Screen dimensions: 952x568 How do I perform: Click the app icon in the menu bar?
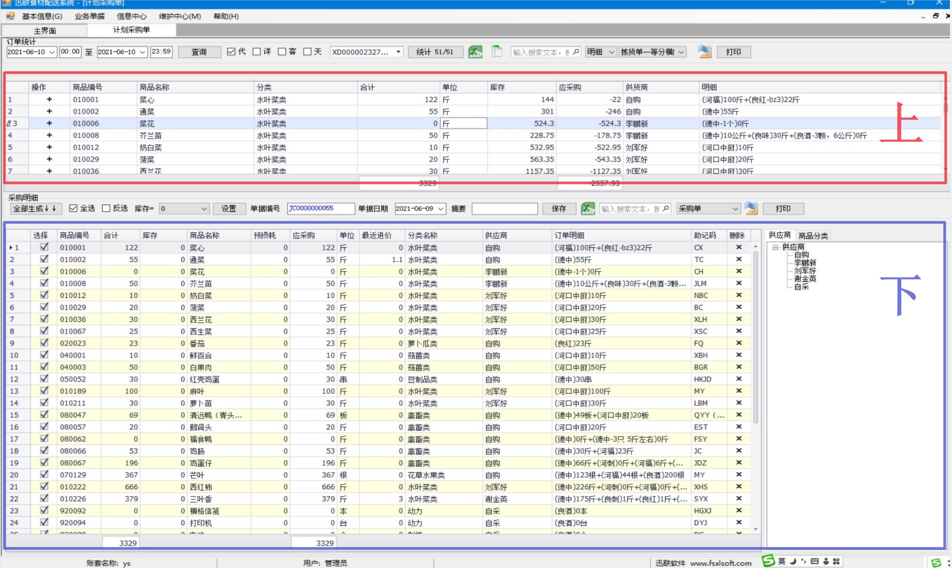pyautogui.click(x=10, y=16)
